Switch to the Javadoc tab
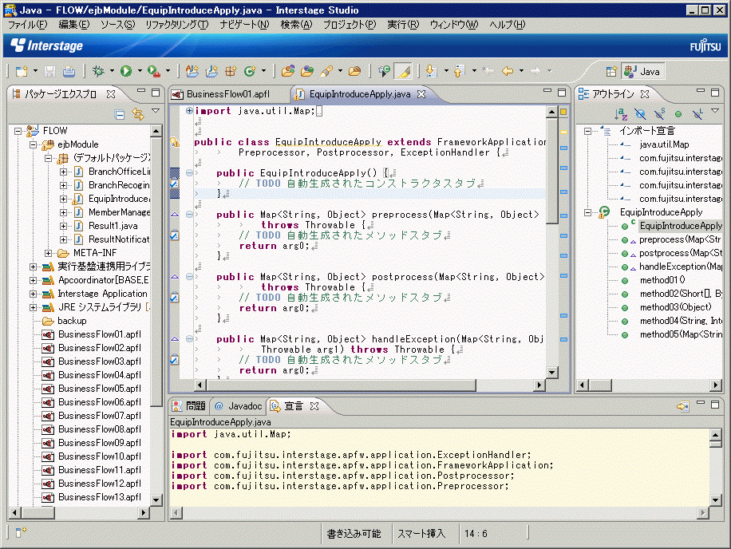 tap(239, 406)
